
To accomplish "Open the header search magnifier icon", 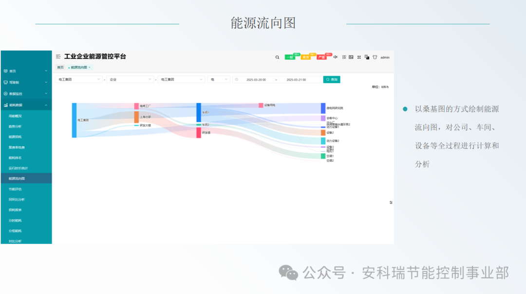I will click(278, 57).
